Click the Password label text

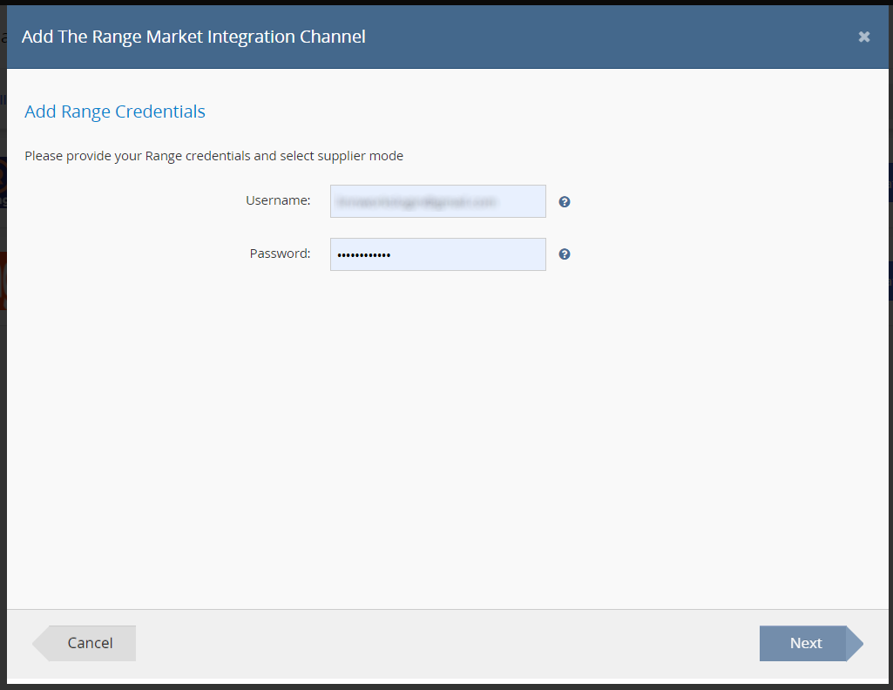pos(280,254)
